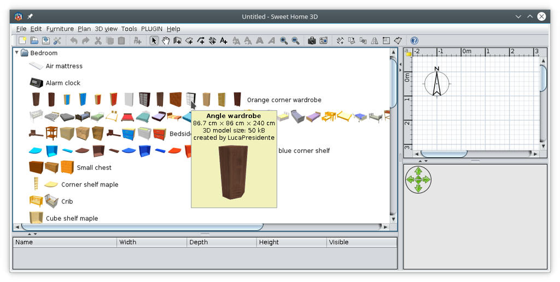The width and height of the screenshot is (560, 282).
Task: Switch to the Pan hand tool
Action: (166, 40)
